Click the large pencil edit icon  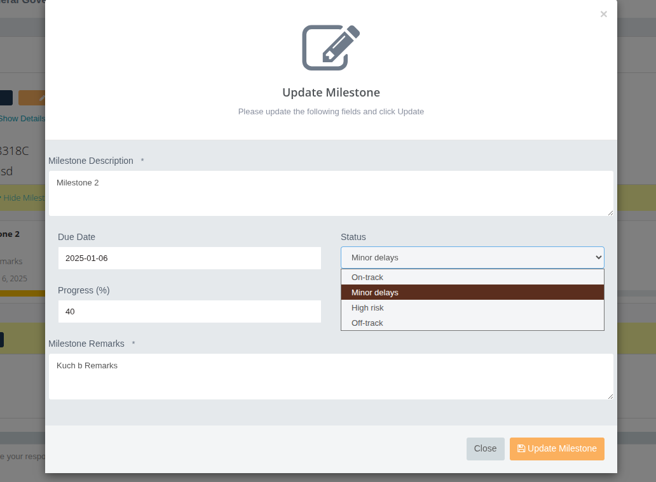tap(331, 48)
